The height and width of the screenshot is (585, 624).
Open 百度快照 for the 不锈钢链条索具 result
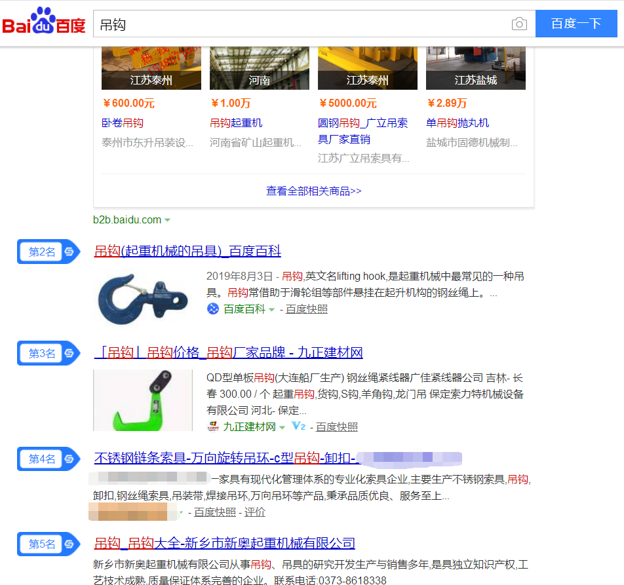tap(215, 512)
